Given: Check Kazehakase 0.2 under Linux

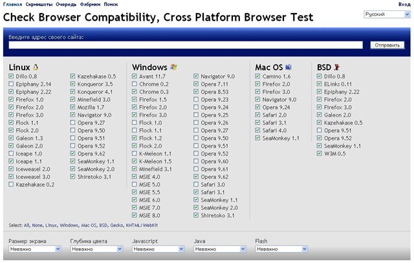Looking at the screenshot, I should [x=11, y=184].
